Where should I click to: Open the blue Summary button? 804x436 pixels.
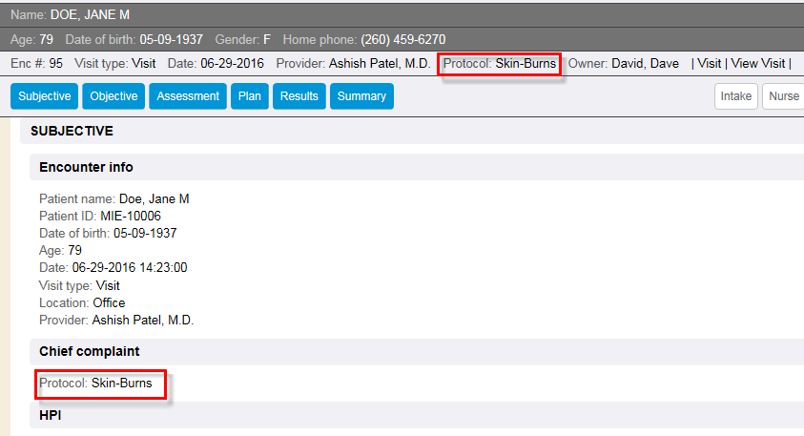(x=361, y=96)
